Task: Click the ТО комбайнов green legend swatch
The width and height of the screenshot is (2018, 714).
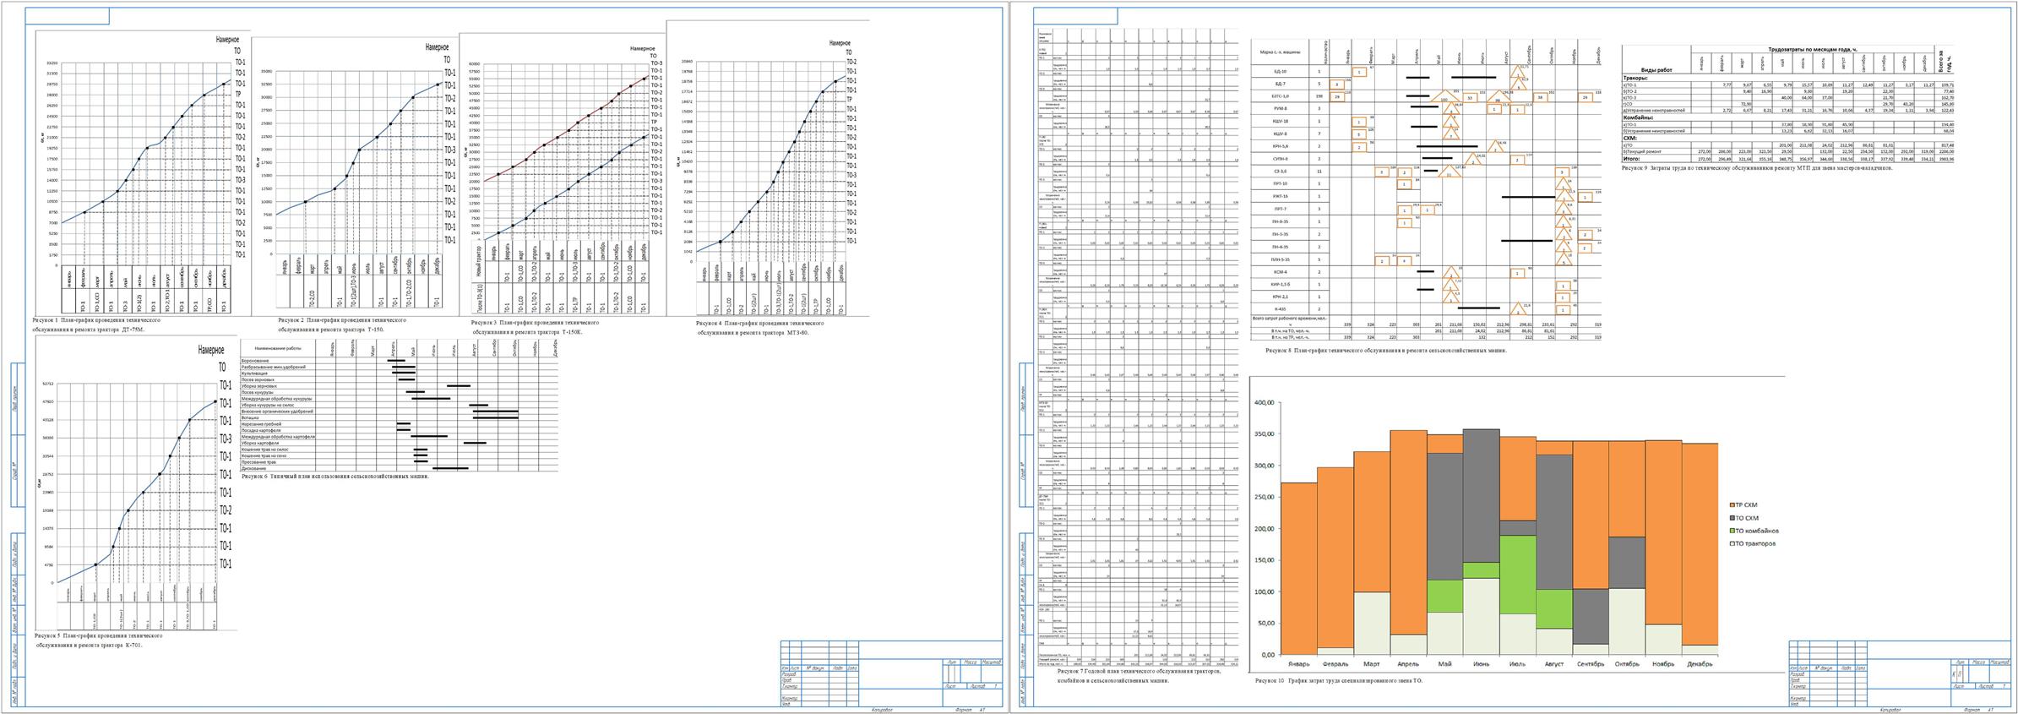Action: tap(1732, 530)
